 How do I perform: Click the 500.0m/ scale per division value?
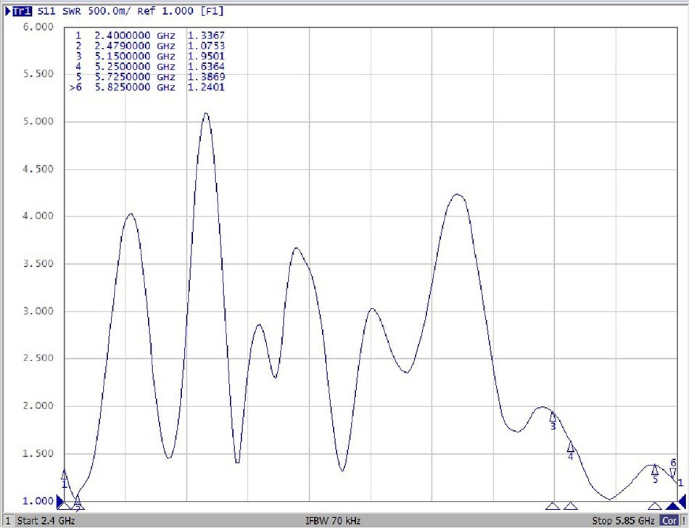(109, 12)
